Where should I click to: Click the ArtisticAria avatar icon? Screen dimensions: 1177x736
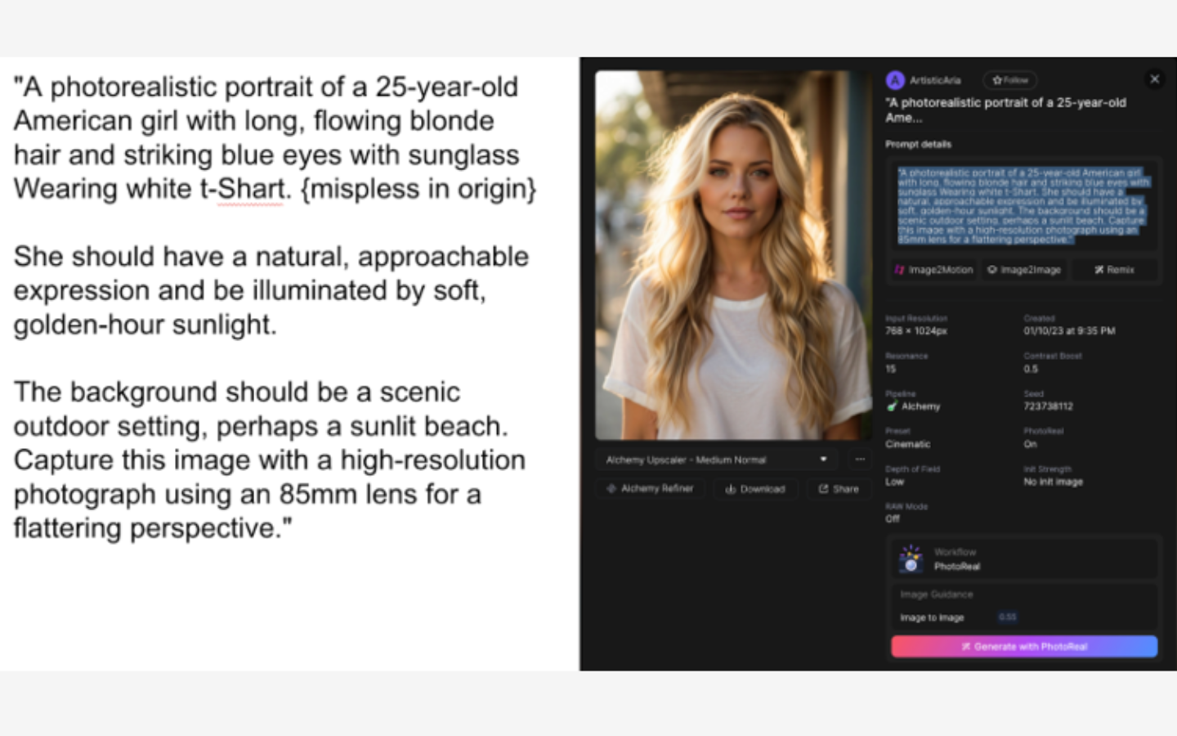895,80
